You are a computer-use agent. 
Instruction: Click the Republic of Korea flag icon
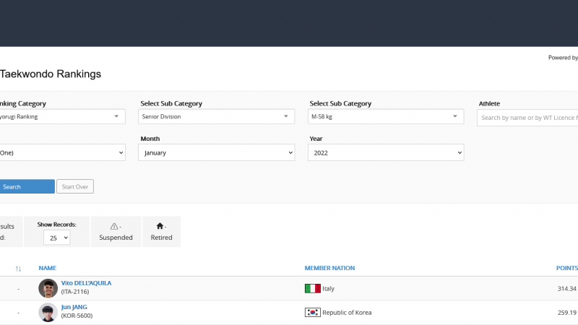click(x=312, y=313)
